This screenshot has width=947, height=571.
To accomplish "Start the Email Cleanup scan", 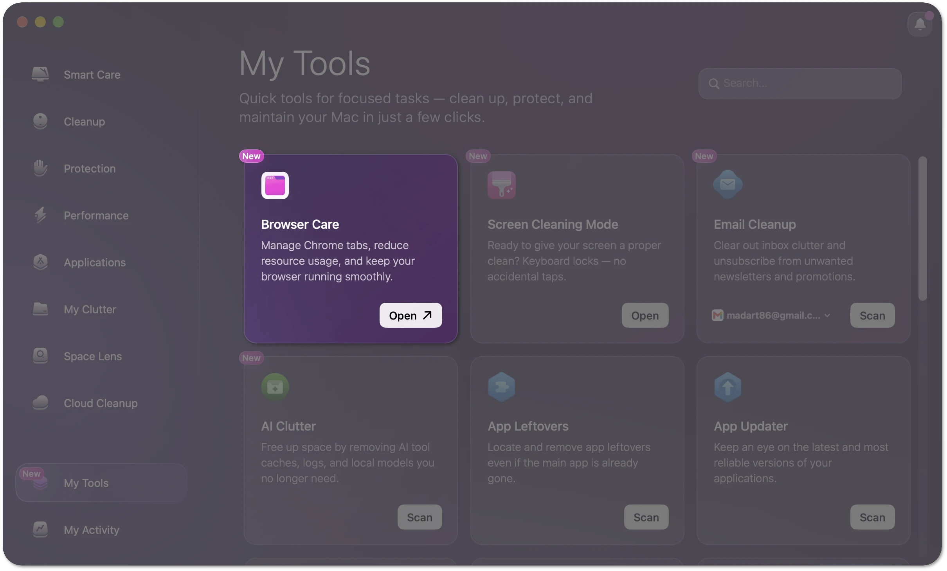I will 872,315.
